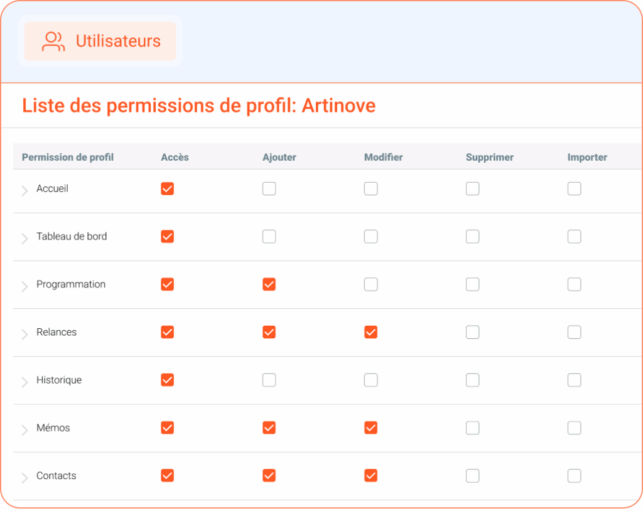
Task: Select the Mémos row label
Action: [x=53, y=428]
